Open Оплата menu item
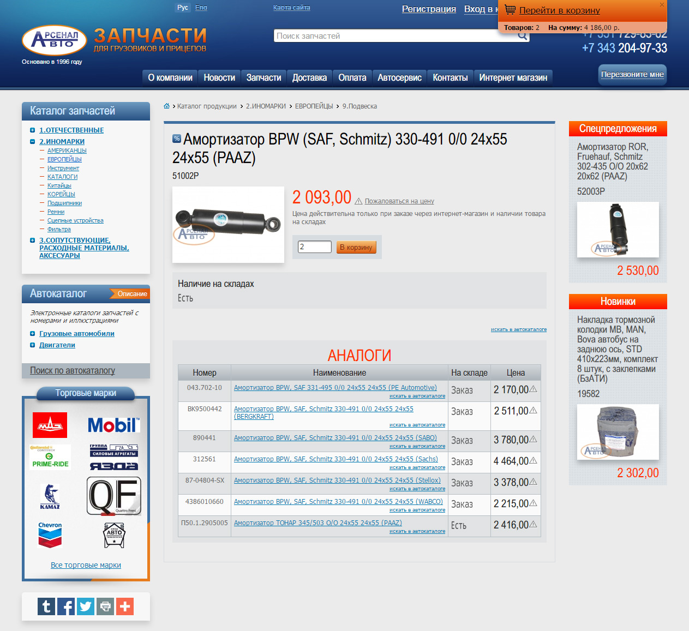The height and width of the screenshot is (631, 689). (352, 77)
